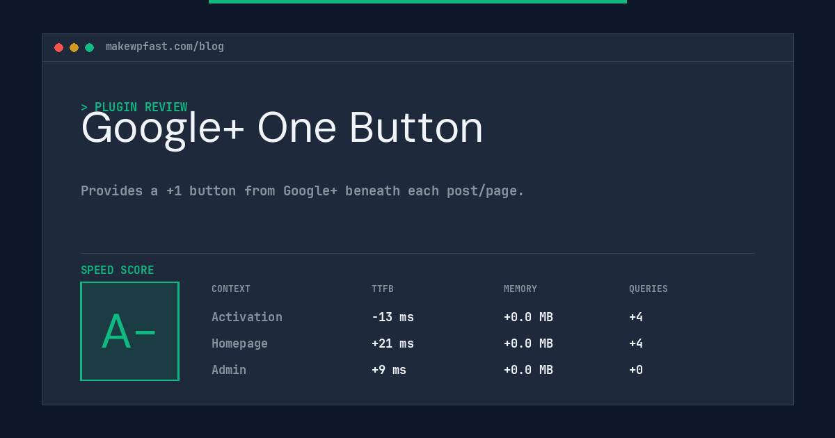Click the red window dot

[x=58, y=47]
